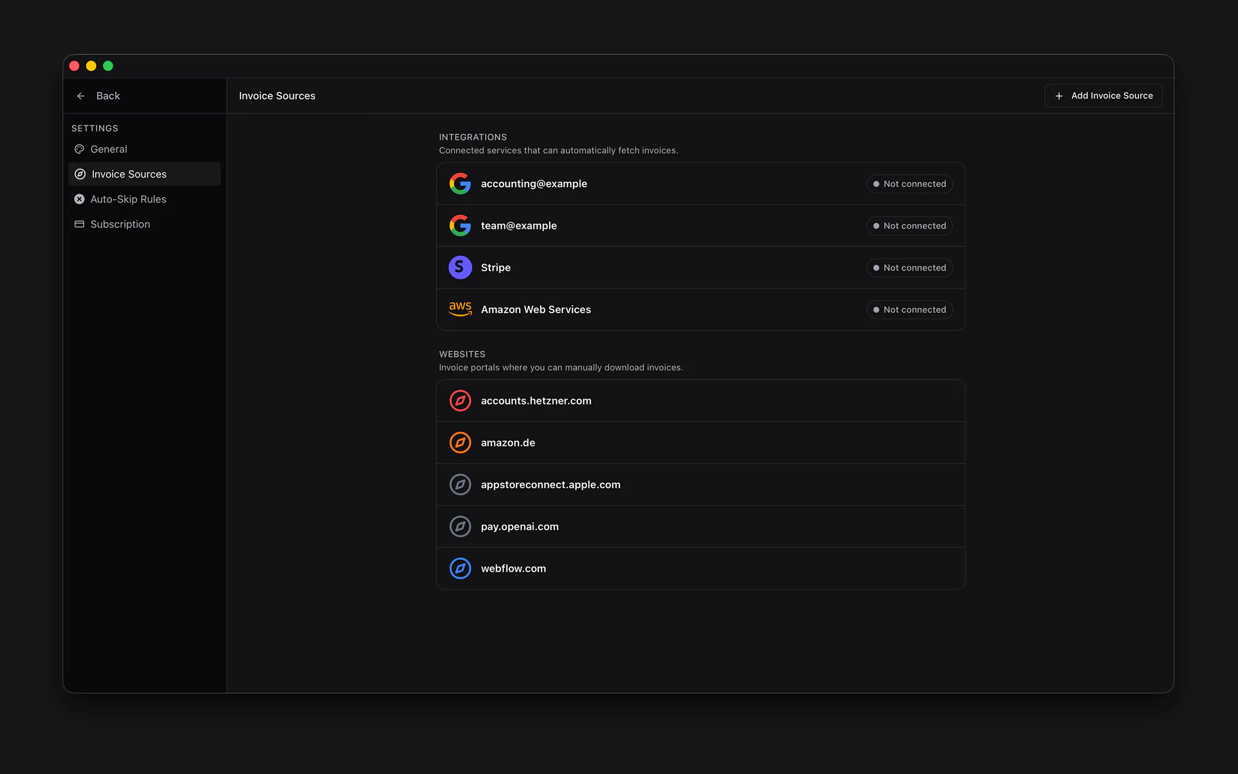The image size is (1238, 774).
Task: Open the pay.openai.com website entry
Action: [700, 527]
